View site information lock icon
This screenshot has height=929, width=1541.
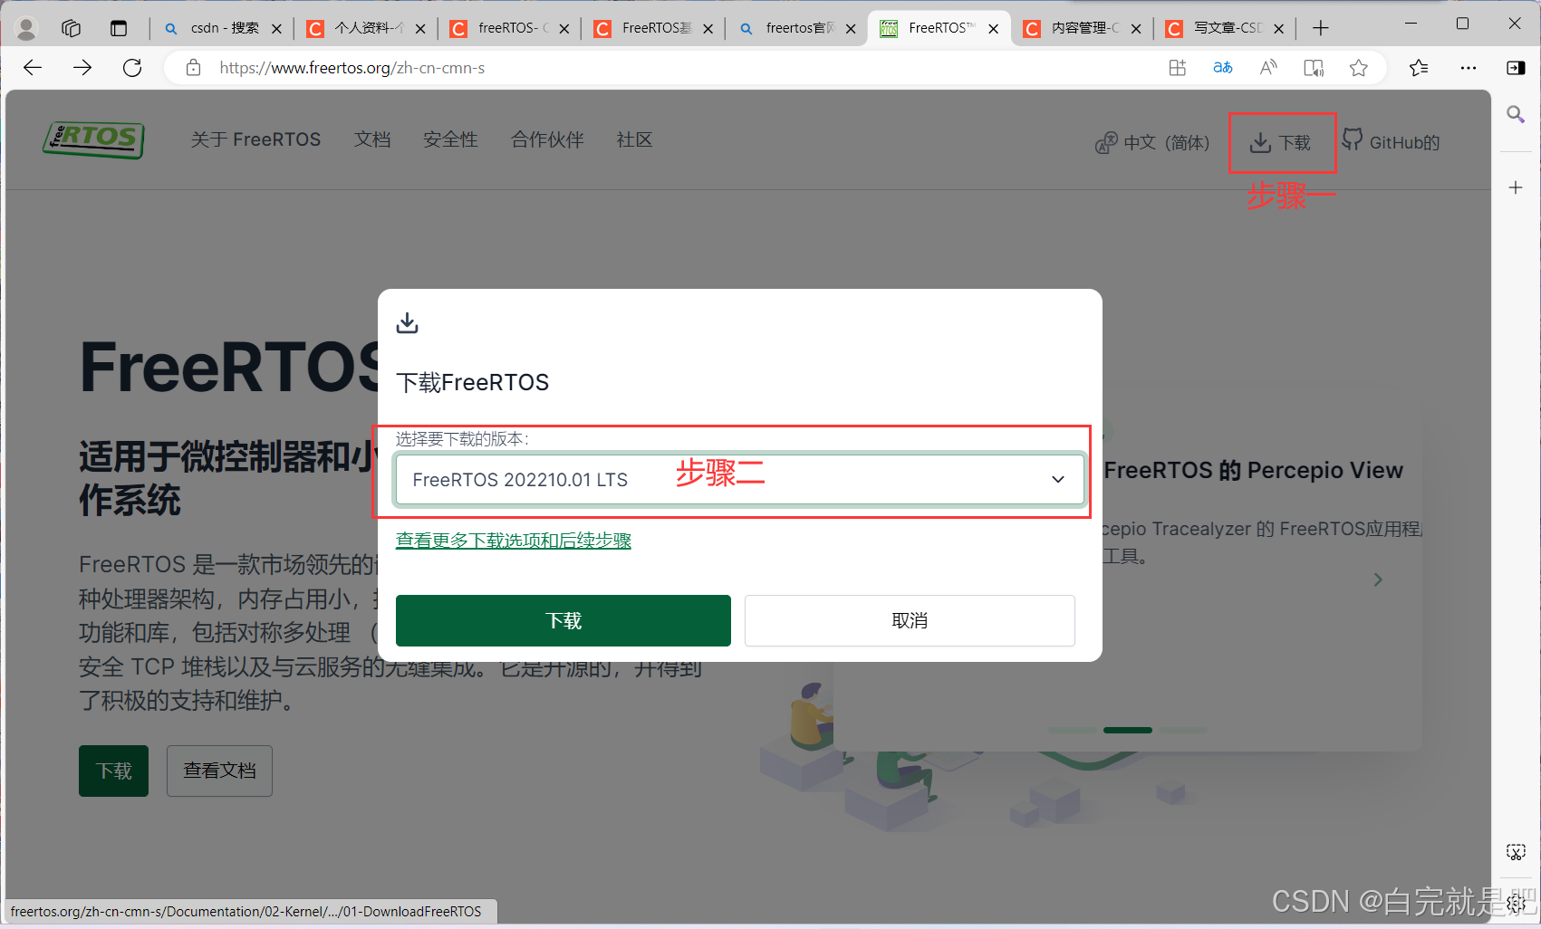click(193, 68)
